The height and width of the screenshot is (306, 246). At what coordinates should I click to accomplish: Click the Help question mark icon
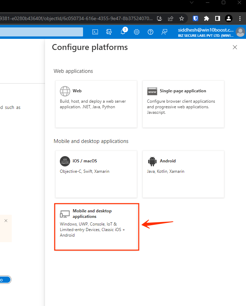151,32
